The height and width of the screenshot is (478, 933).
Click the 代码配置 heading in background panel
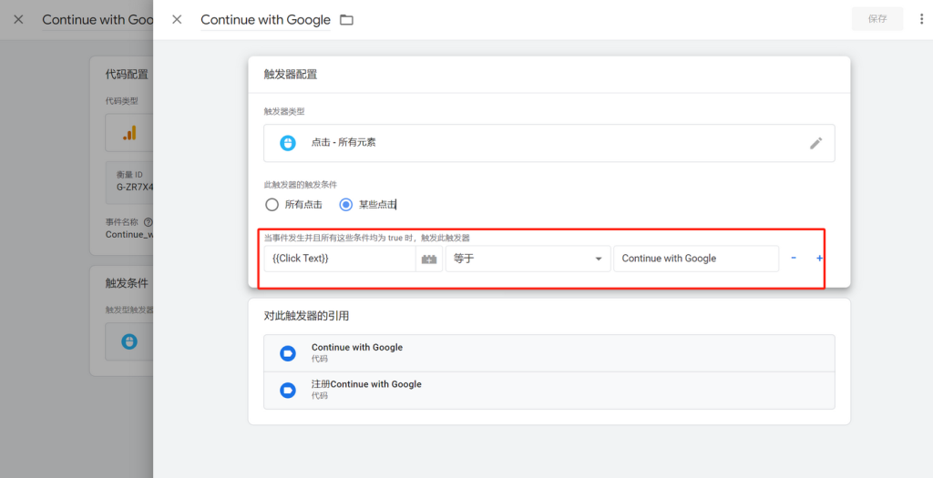pyautogui.click(x=127, y=75)
